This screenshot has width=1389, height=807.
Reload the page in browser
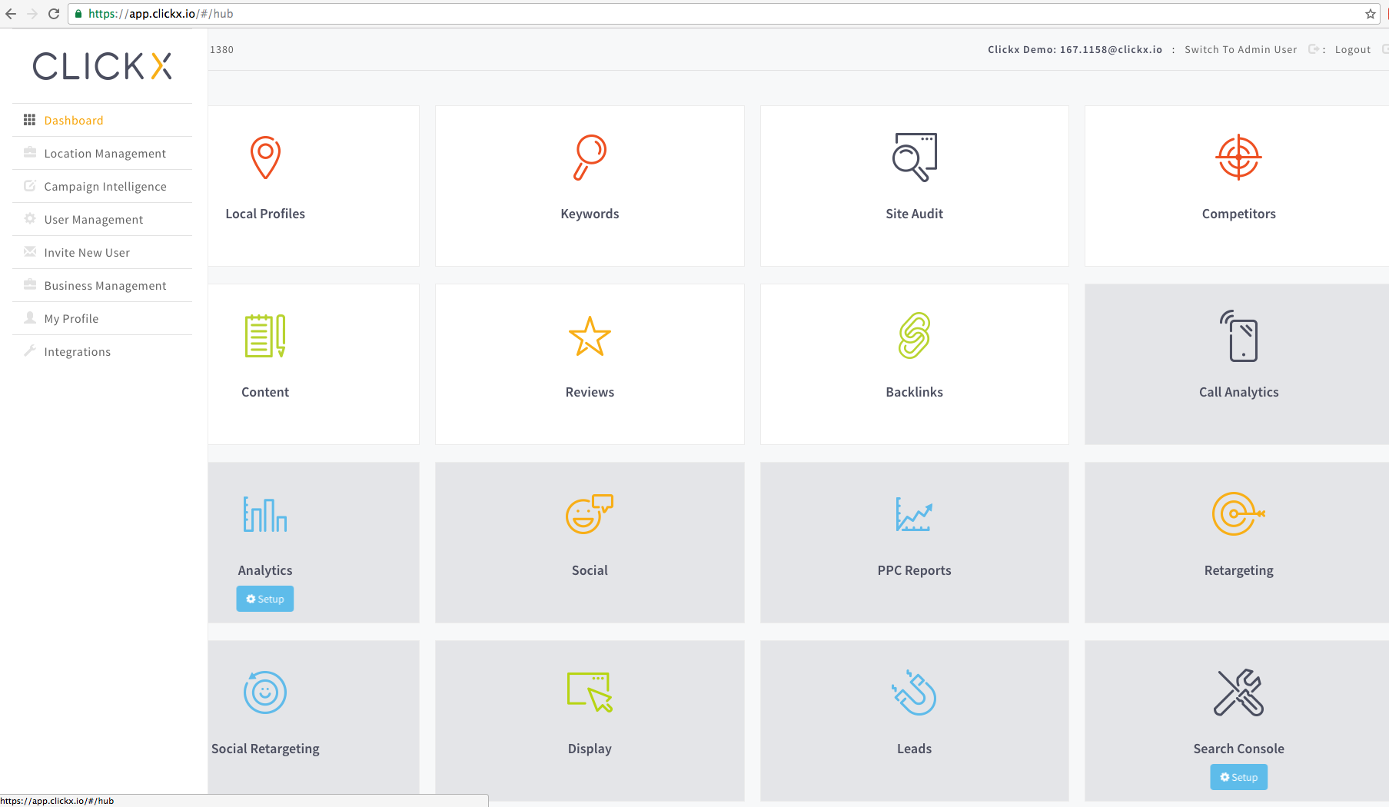54,14
